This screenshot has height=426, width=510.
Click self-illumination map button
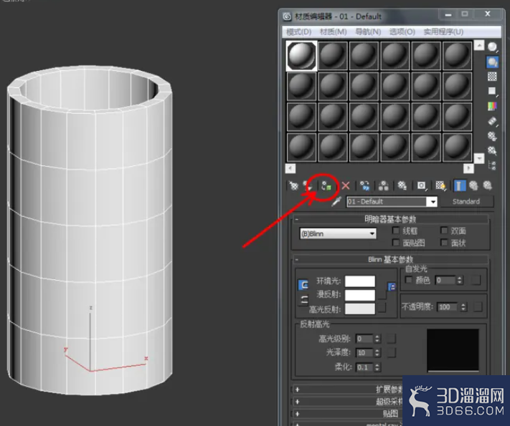tap(476, 280)
